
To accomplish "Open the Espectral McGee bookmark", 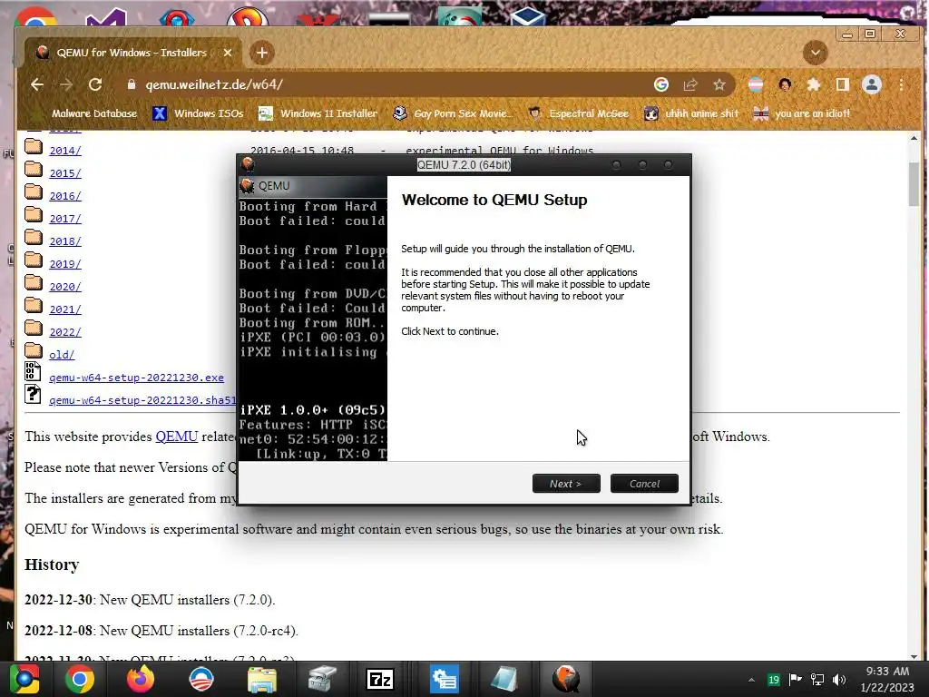I will 579,113.
